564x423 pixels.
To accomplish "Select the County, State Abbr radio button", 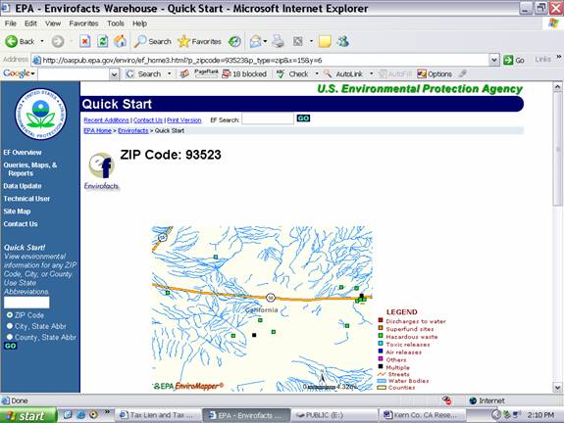I will coord(10,337).
